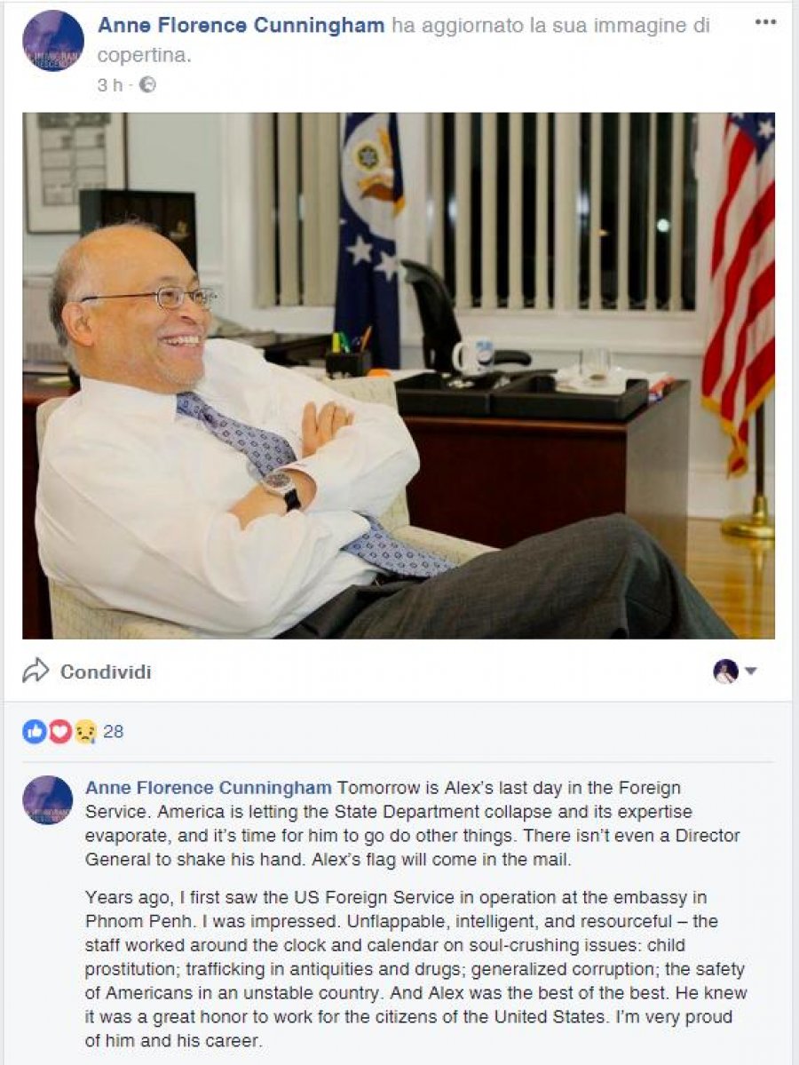The height and width of the screenshot is (1065, 799).
Task: Open the Anne Florence Cunningham name link in comment
Action: tap(209, 788)
